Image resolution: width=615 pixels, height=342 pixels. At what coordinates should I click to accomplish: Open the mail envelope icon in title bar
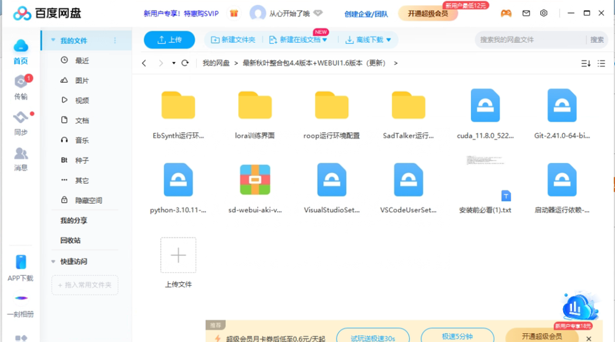tap(526, 13)
